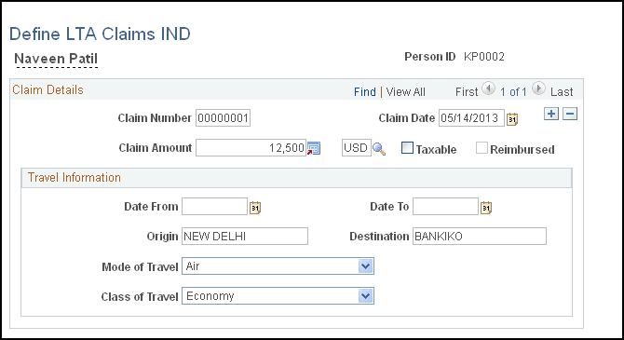This screenshot has width=624, height=340.
Task: Expand the Class of Travel dropdown
Action: coord(365,296)
